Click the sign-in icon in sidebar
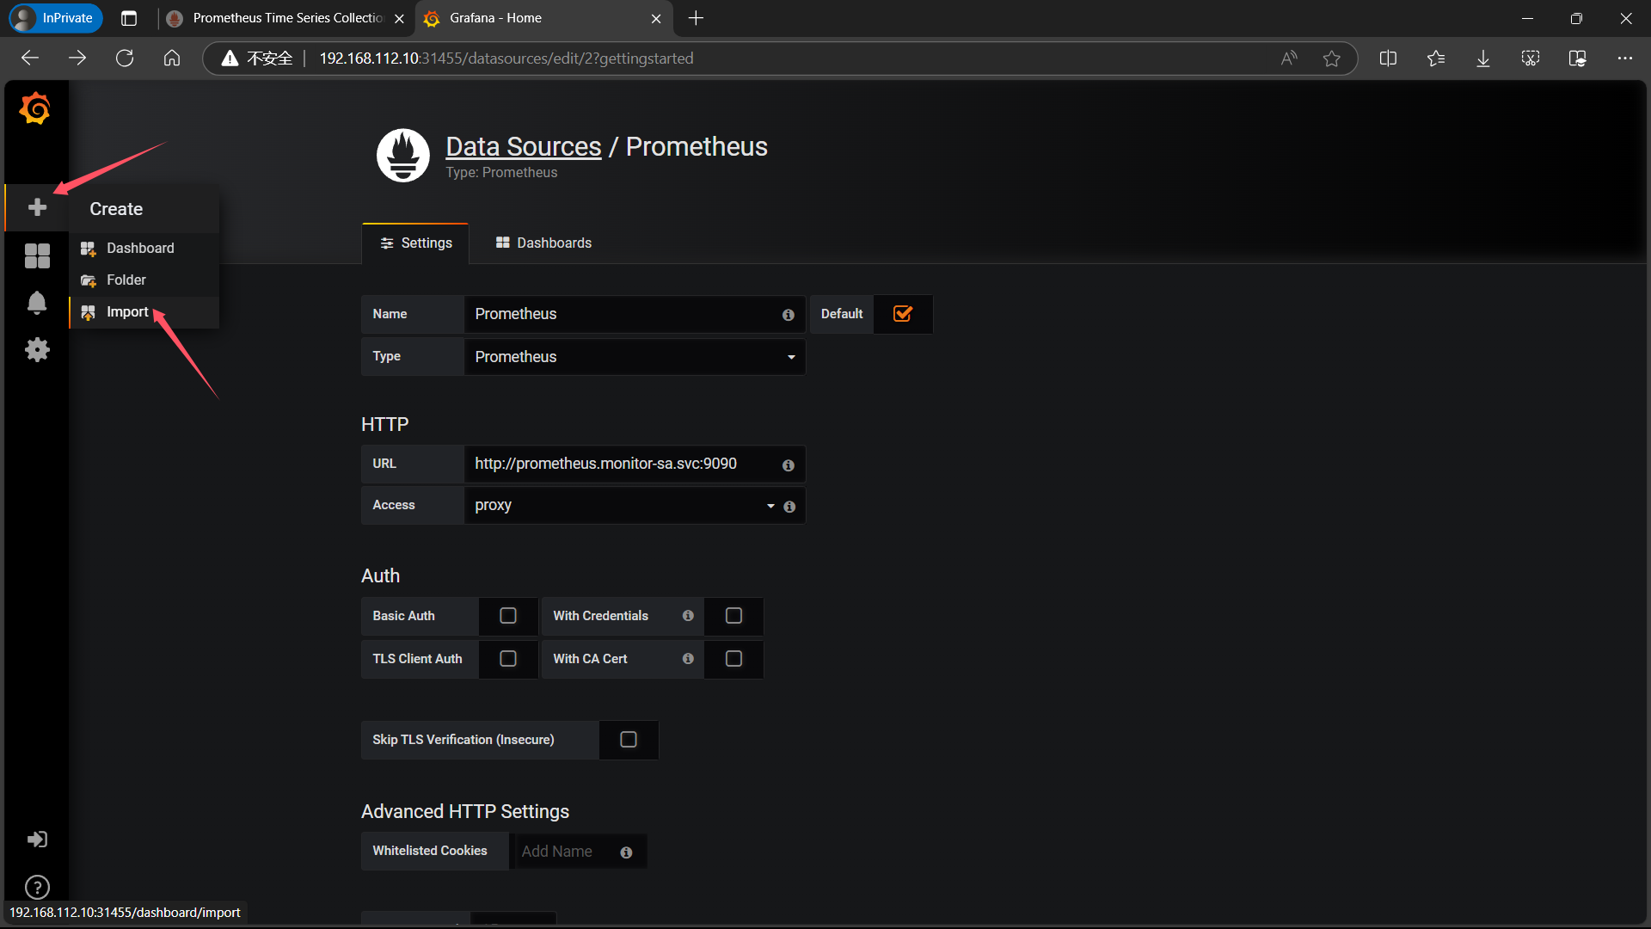 click(x=37, y=839)
